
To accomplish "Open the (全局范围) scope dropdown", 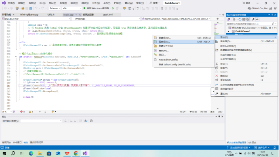I will point(106,19).
